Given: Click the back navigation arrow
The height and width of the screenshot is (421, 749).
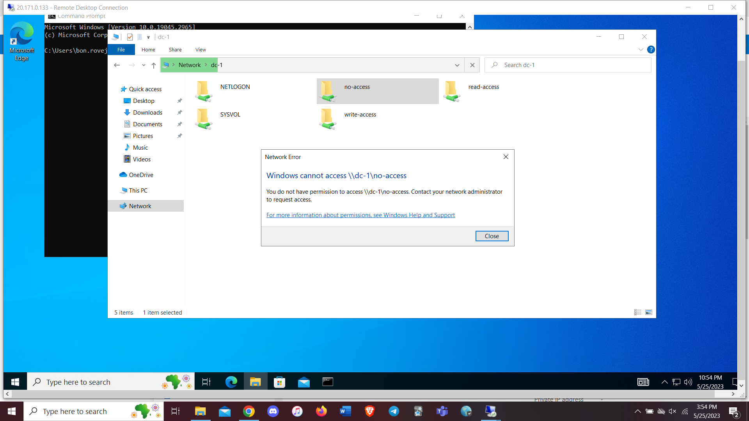Looking at the screenshot, I should point(117,65).
